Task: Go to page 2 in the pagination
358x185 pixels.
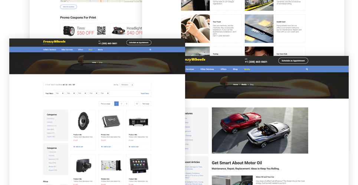Action: (121, 104)
